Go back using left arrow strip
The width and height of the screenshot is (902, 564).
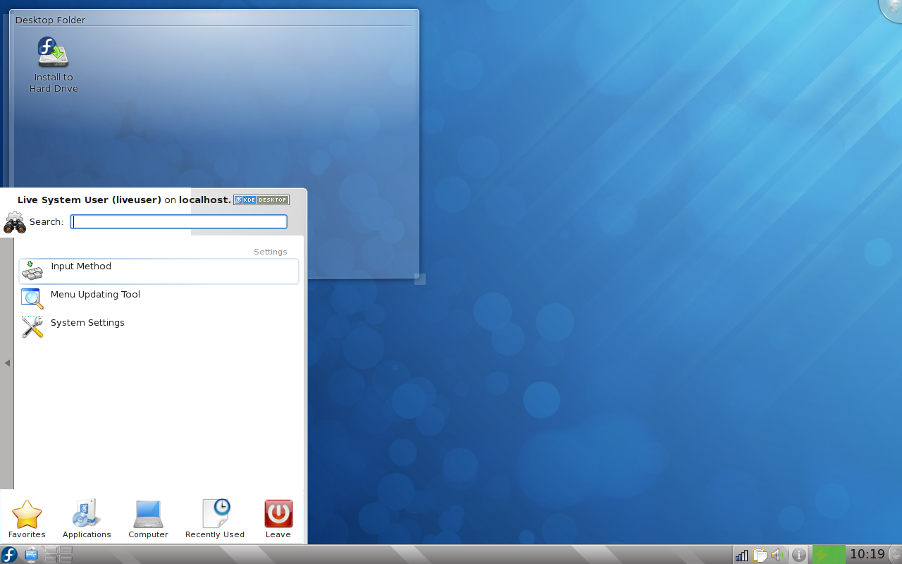[7, 363]
